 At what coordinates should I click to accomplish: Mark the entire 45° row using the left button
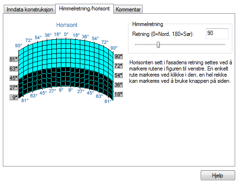point(14,78)
